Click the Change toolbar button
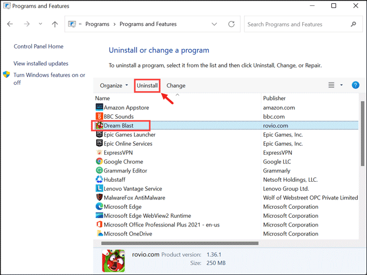The width and height of the screenshot is (367, 275). (176, 85)
